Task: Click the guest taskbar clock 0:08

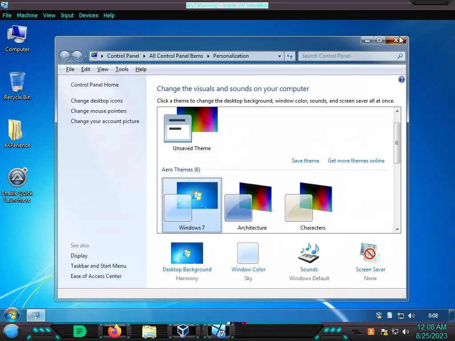Action: (x=433, y=316)
